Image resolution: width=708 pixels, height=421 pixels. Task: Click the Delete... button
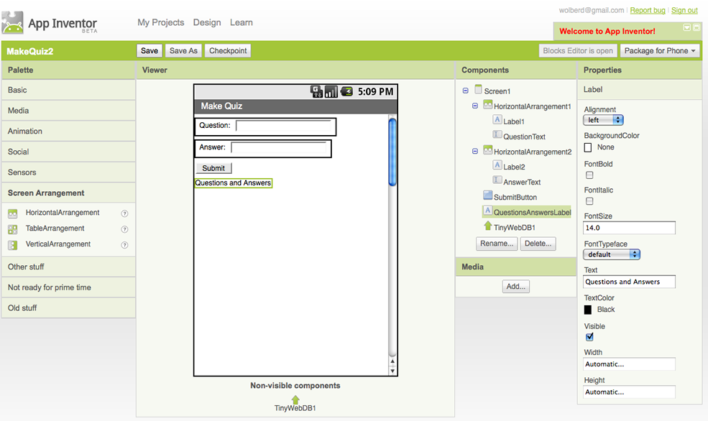[538, 244]
